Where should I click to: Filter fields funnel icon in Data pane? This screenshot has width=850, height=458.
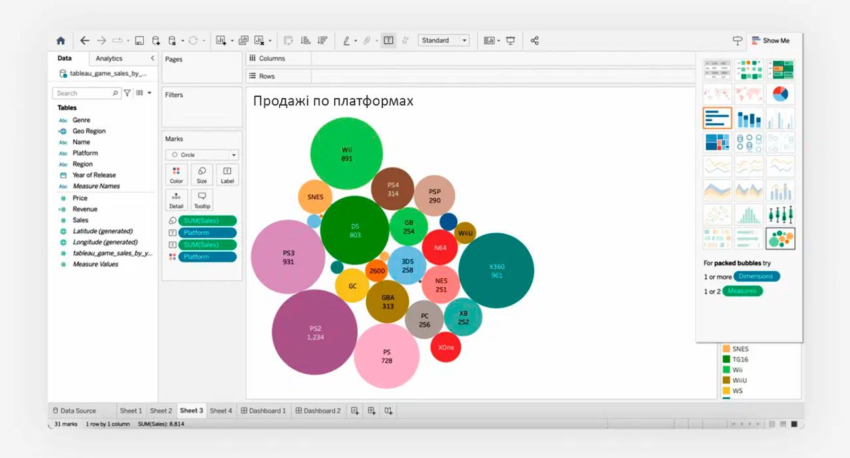tap(127, 93)
